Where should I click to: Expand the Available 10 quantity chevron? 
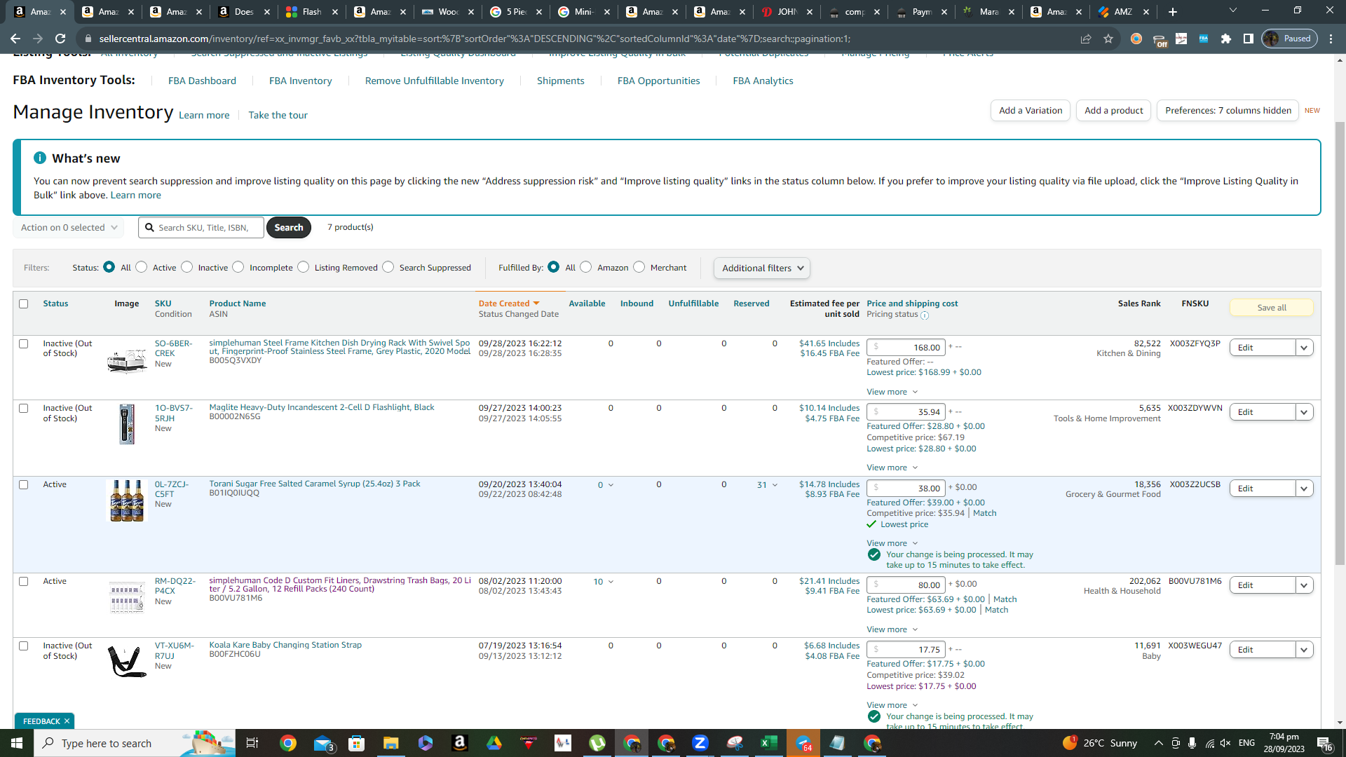click(x=611, y=582)
